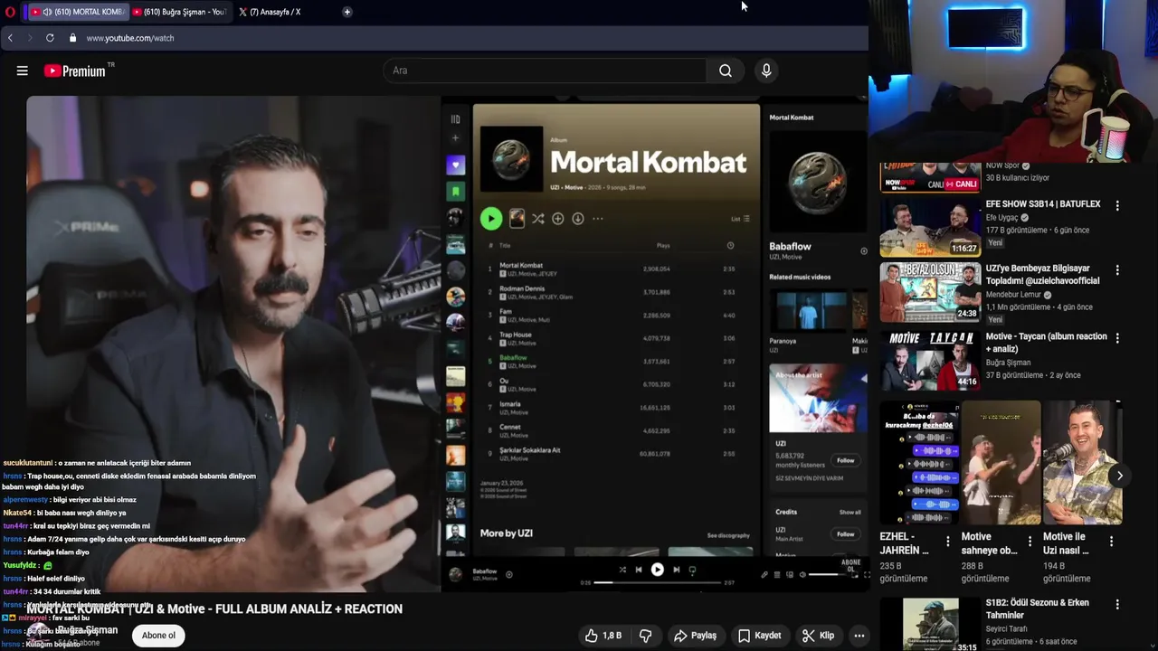This screenshot has width=1158, height=651.
Task: Select the MORTAL KOMBAT YouTube tab
Action: tap(77, 12)
